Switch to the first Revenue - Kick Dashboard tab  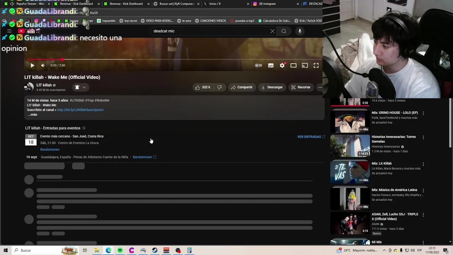pyautogui.click(x=76, y=4)
